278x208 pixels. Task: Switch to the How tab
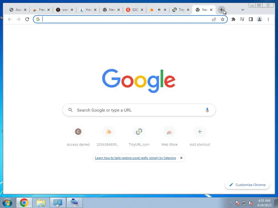(x=88, y=10)
